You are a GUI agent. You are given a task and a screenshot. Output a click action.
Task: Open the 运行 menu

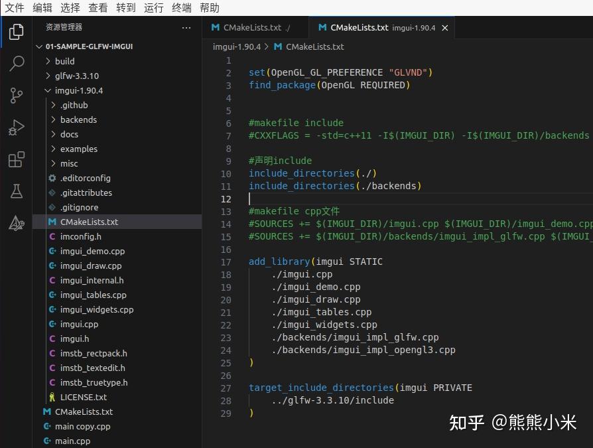tap(153, 7)
